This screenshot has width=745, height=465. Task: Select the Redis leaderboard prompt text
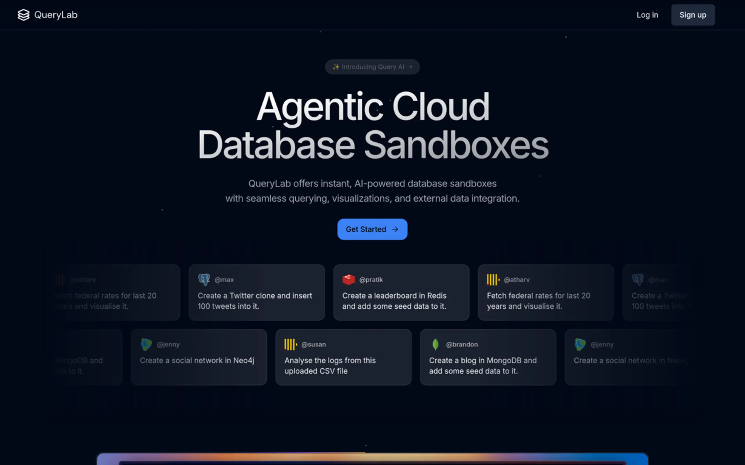click(394, 301)
